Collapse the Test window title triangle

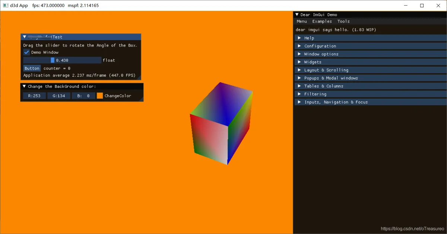[25, 37]
